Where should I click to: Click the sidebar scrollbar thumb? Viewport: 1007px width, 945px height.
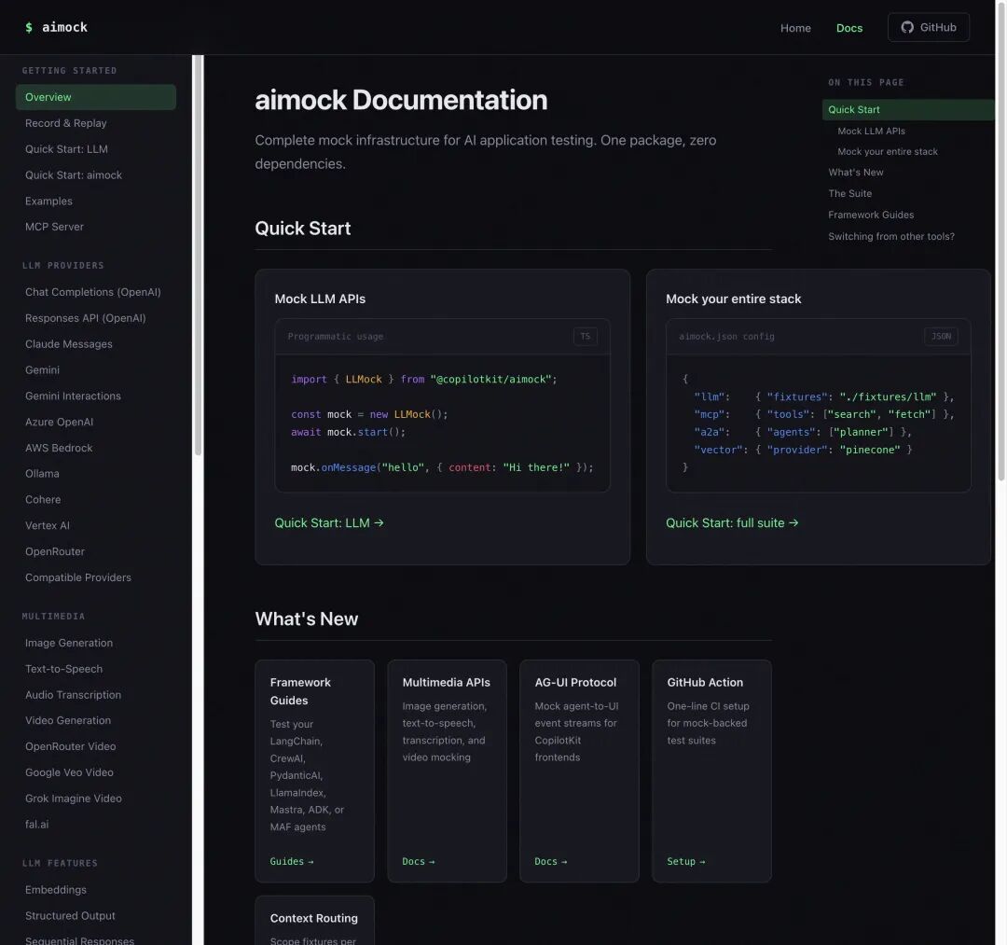point(198,255)
